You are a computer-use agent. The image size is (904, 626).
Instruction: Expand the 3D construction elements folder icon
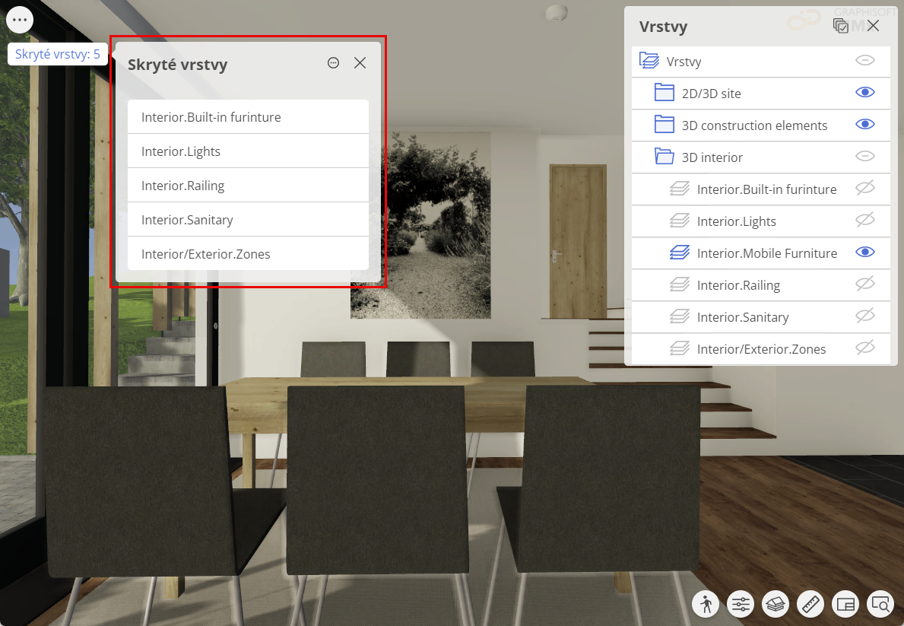coord(665,125)
